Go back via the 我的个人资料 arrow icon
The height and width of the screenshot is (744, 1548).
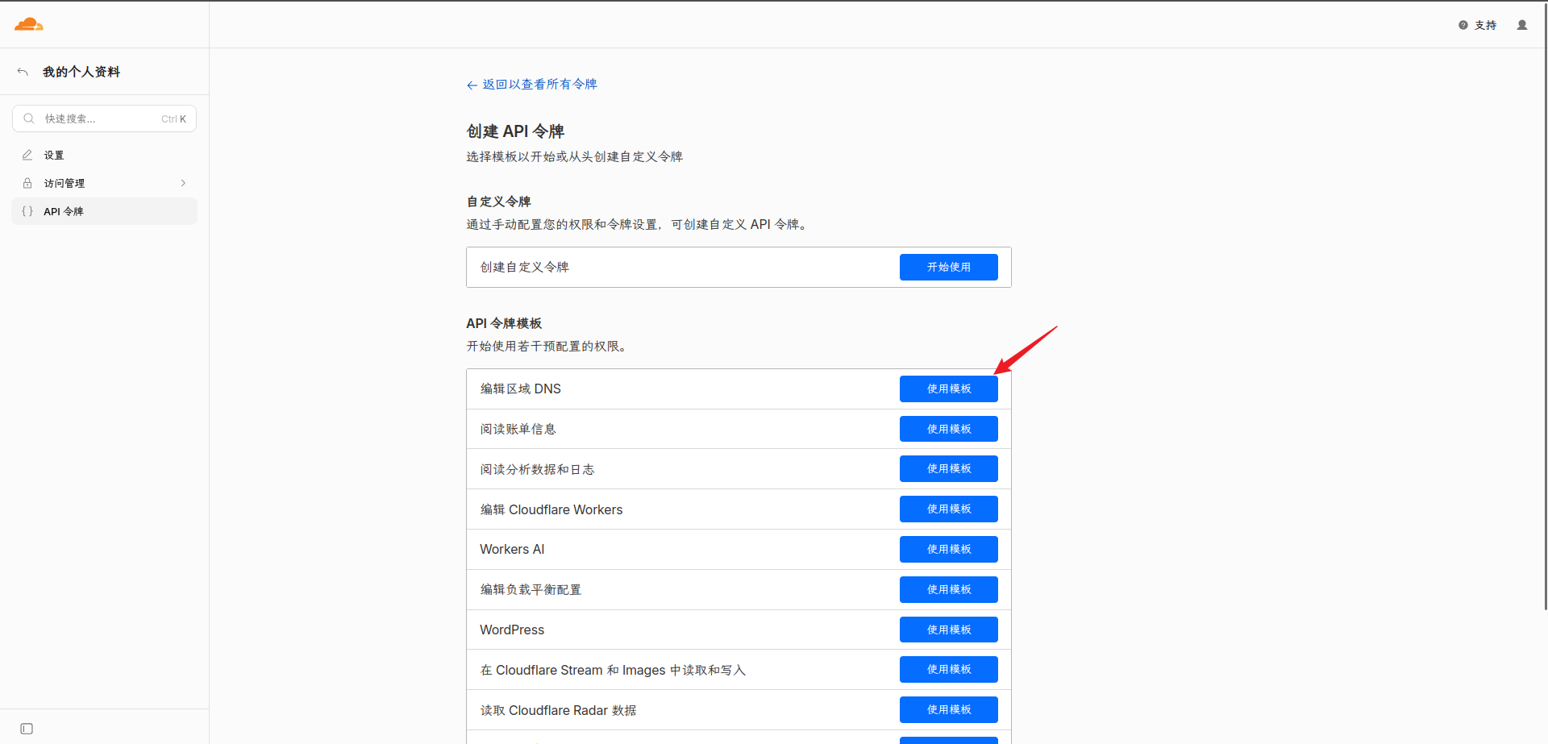(23, 72)
